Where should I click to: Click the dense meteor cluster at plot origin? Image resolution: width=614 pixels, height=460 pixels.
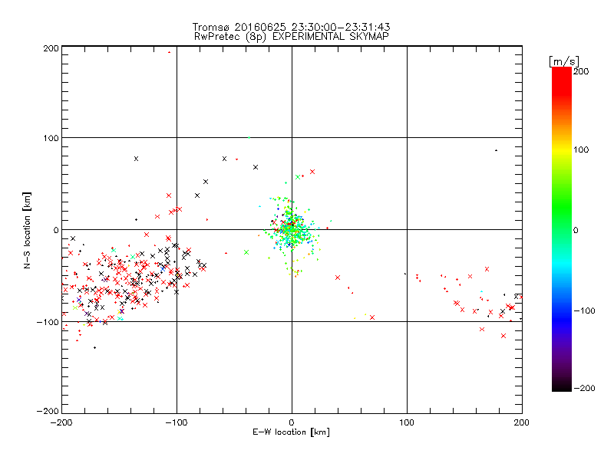point(292,229)
